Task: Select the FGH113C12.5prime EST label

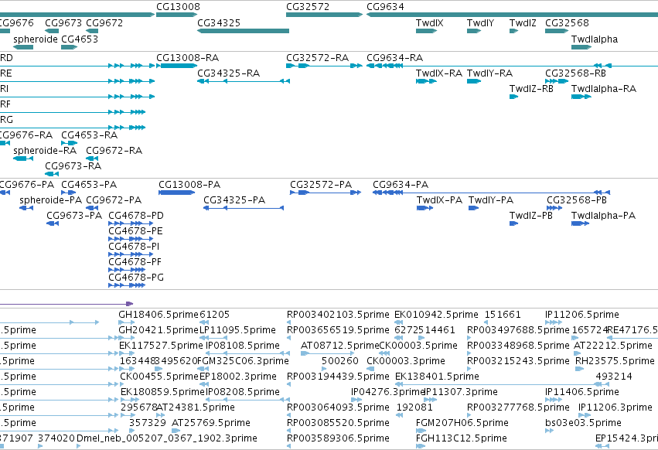Action: coord(461,438)
